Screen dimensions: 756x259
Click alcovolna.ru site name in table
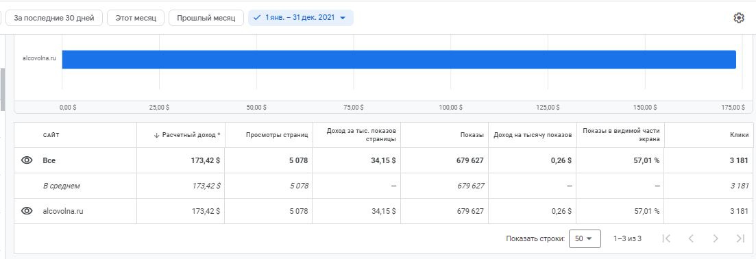(63, 211)
